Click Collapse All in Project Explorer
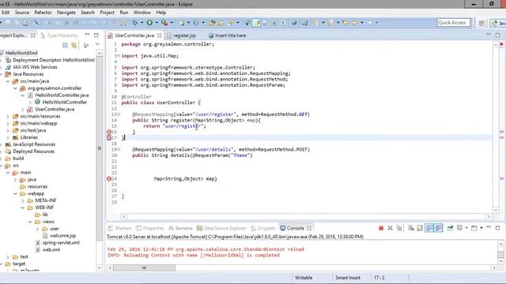506x284 pixels. coord(65,46)
